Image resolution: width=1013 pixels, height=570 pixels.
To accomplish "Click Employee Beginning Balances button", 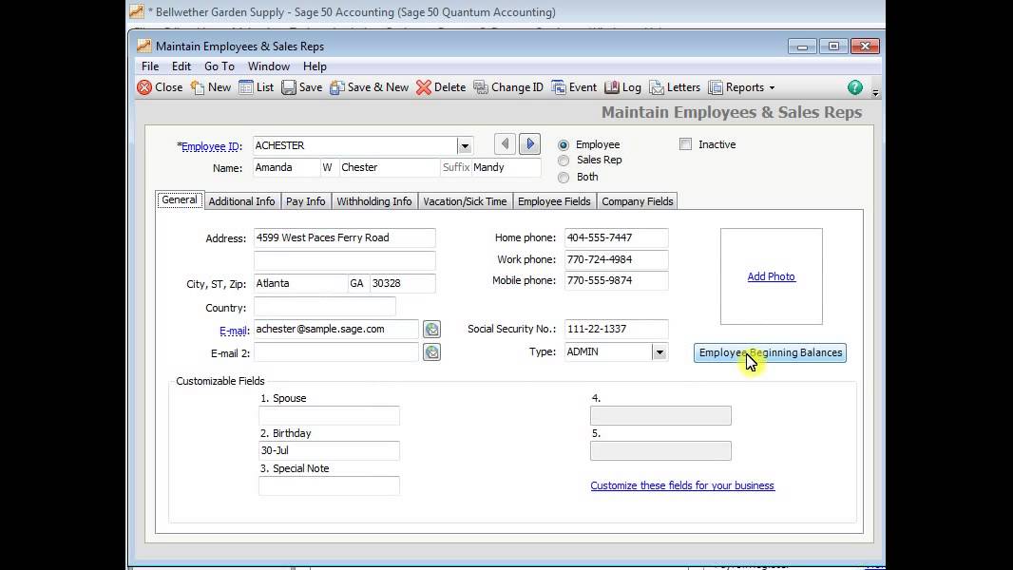I will point(770,353).
